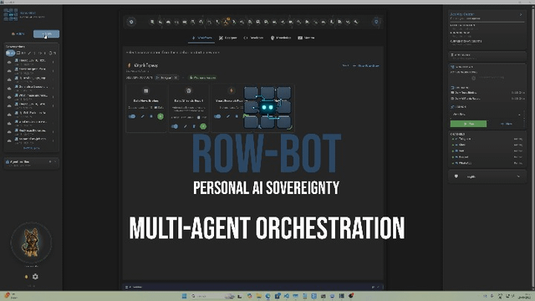Run the second workflow card with green play button

[x=203, y=126]
